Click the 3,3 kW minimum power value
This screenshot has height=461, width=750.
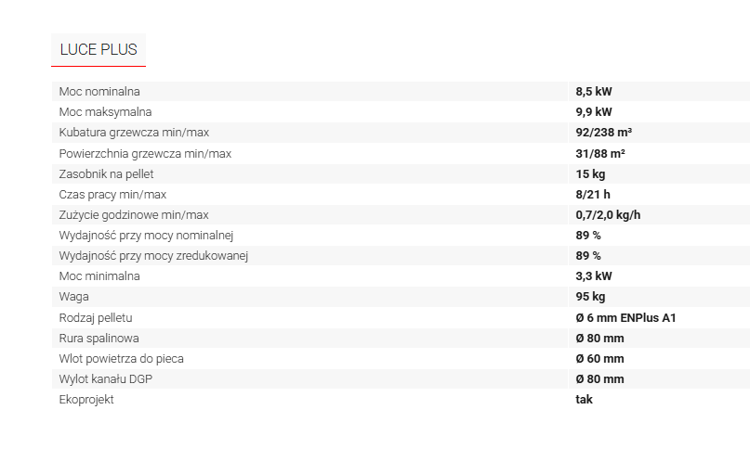click(x=594, y=276)
